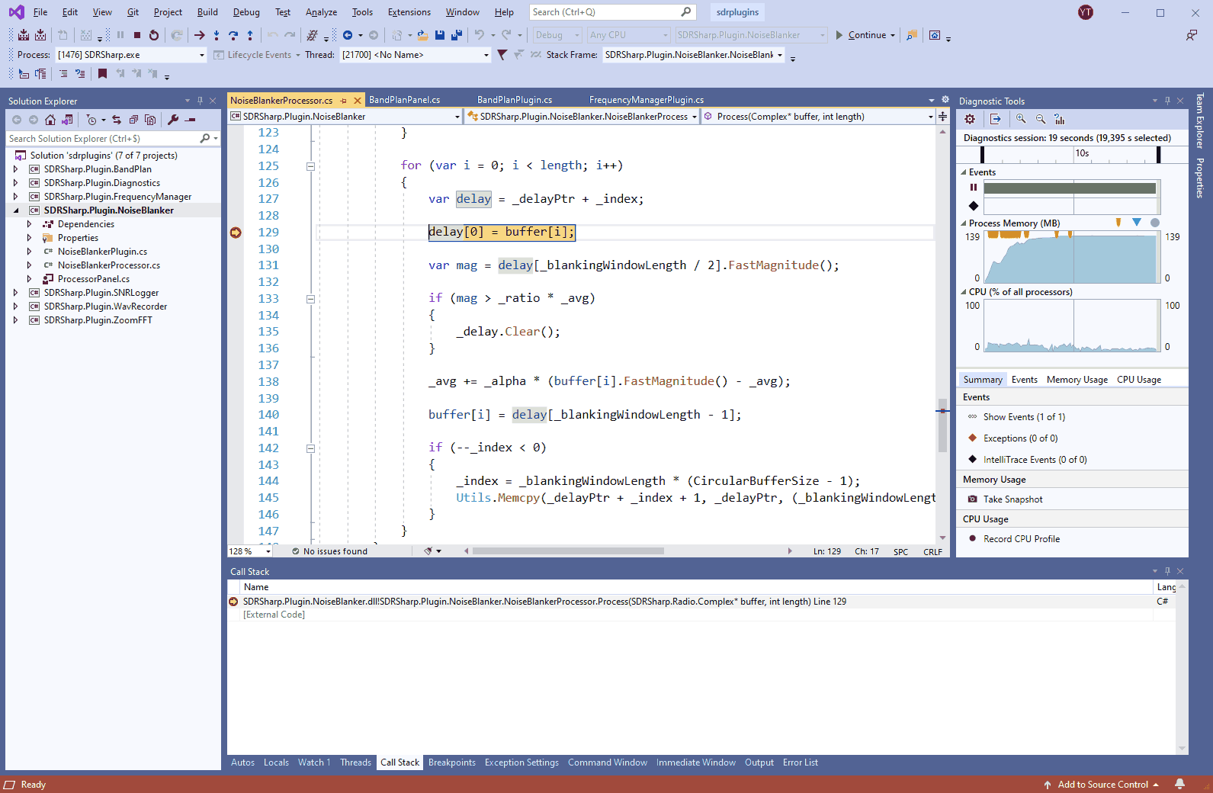
Task: Click Show Next Statement arrow icon
Action: coord(200,35)
